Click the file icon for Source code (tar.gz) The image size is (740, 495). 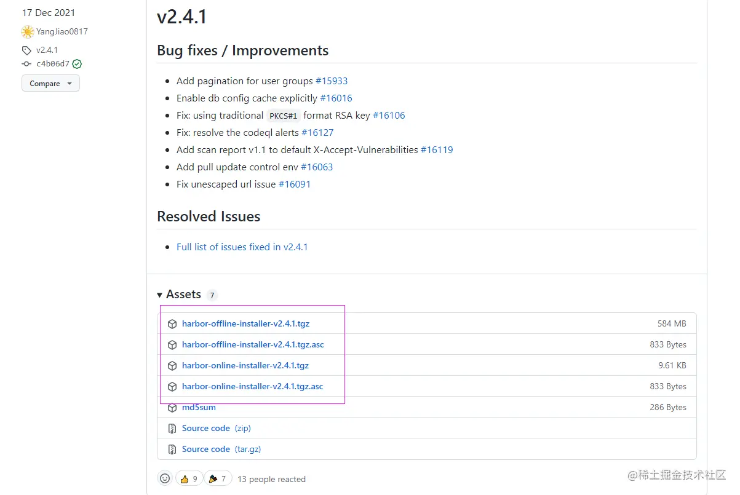click(172, 449)
